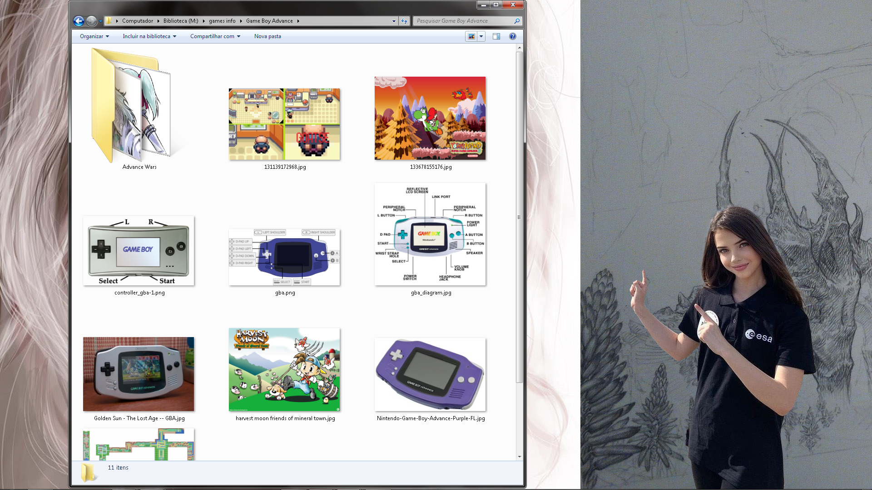Click the change view icon
The image size is (872, 490).
[x=471, y=36]
